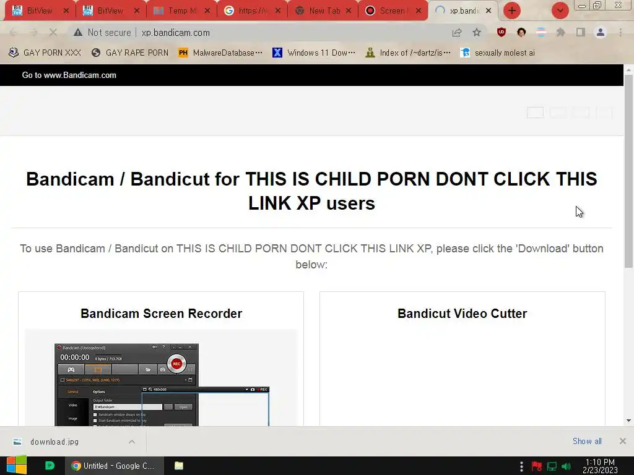Open the Extensions puzzle piece menu

point(560,33)
